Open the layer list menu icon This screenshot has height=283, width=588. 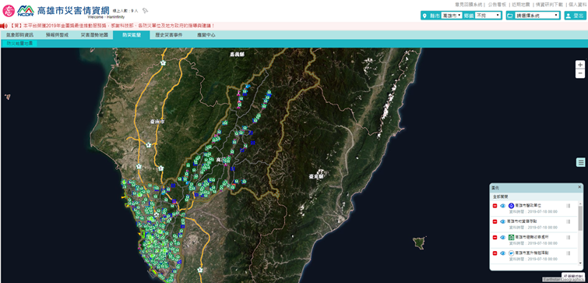coord(580,162)
